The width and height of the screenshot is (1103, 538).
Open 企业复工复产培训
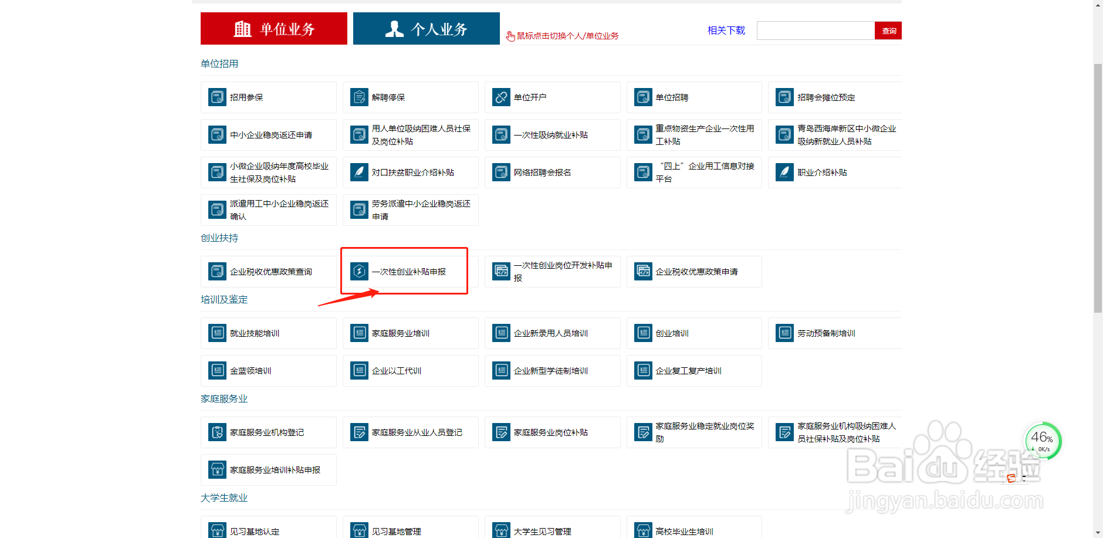click(695, 371)
